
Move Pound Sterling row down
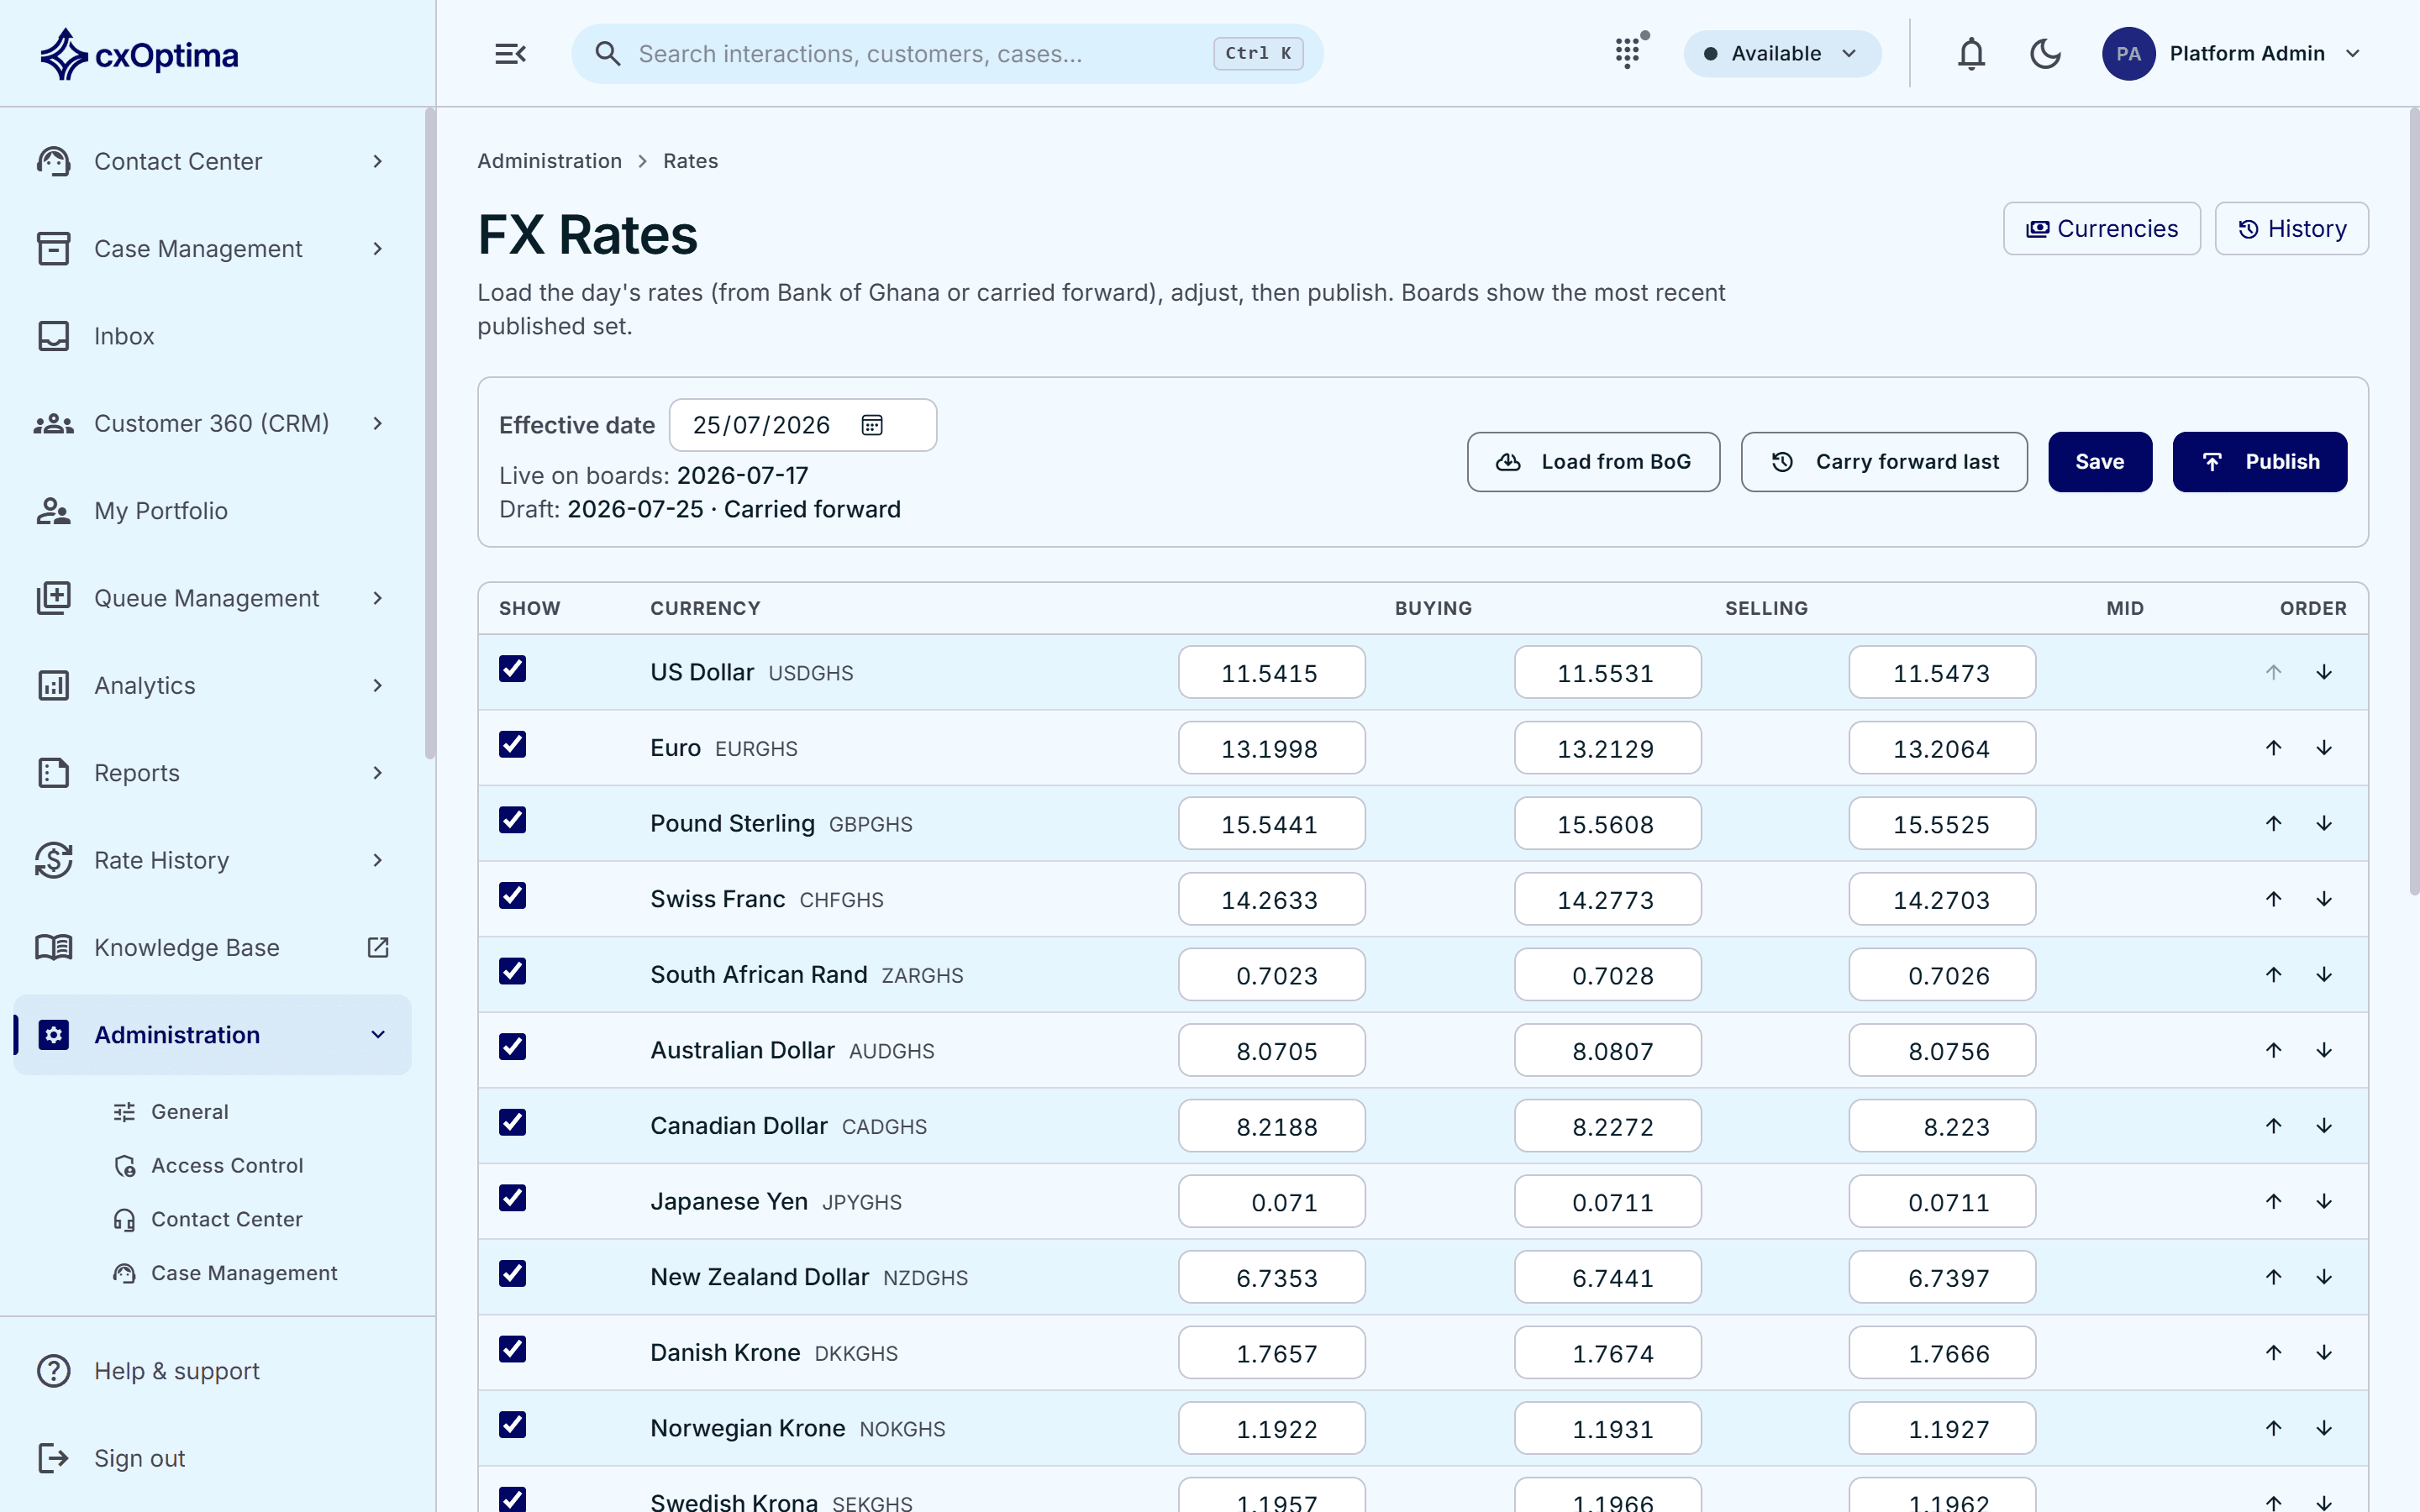click(x=2324, y=823)
